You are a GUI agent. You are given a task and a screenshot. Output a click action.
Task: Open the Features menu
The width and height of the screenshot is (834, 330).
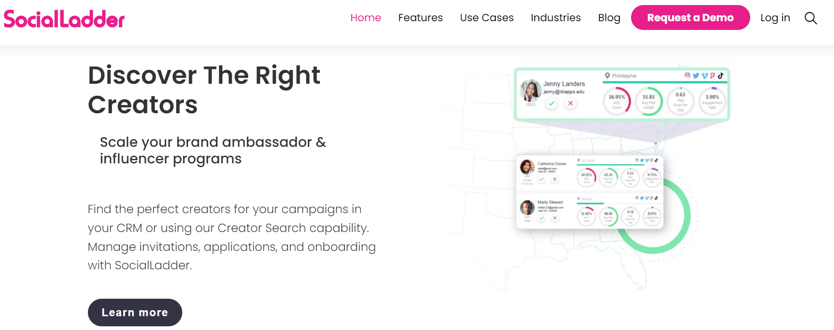(420, 17)
